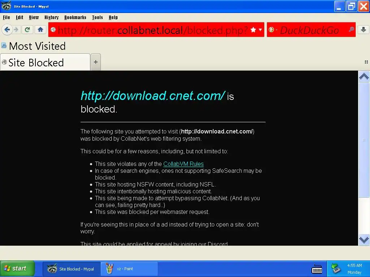Open the bookmark star dropdown arrow
Screen dimensions: 370x277
[x=260, y=30]
